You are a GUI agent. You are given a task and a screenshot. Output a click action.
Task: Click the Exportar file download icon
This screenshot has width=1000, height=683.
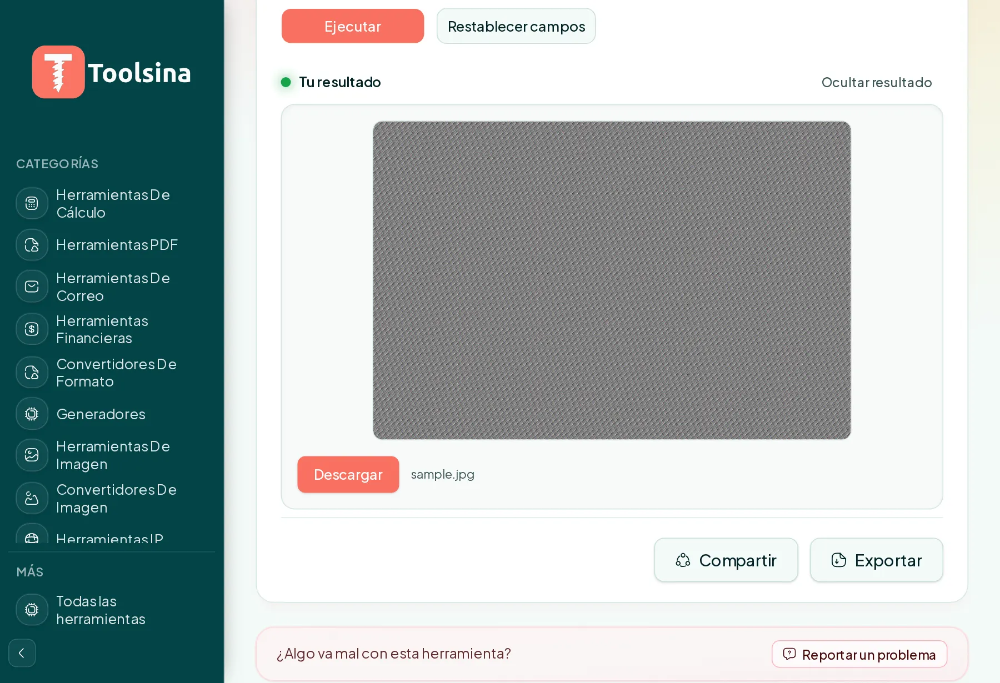click(839, 560)
